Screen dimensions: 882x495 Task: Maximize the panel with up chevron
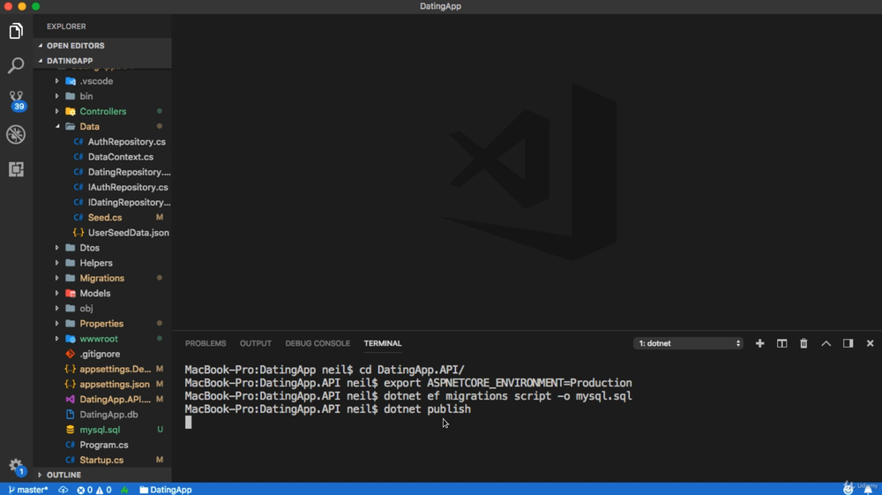click(x=826, y=343)
